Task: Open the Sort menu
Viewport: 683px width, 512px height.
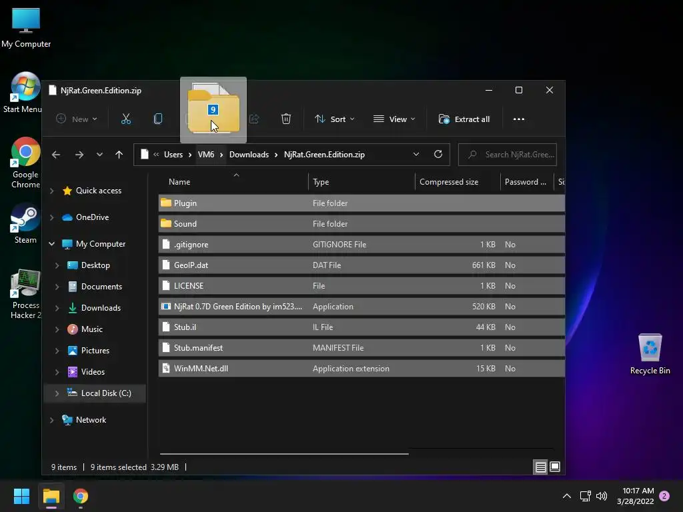Action: (335, 119)
